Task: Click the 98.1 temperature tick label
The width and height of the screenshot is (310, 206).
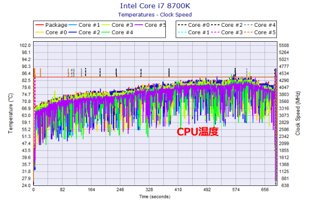Action: pos(26,53)
